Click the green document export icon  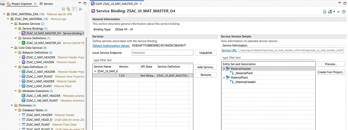click(325, 12)
